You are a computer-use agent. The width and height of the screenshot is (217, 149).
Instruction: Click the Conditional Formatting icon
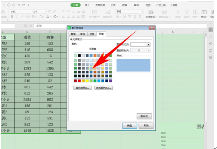pyautogui.click(x=151, y=12)
